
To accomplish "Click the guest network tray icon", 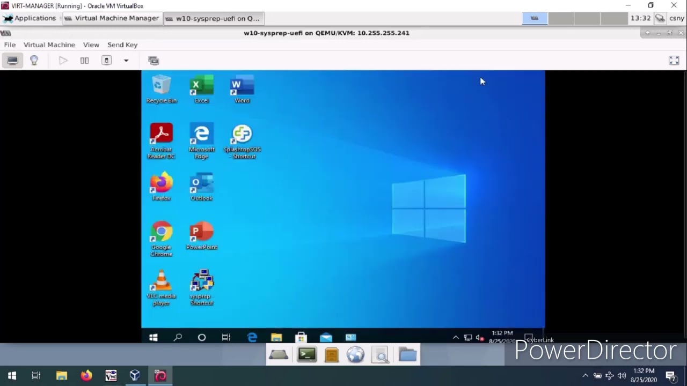I will tap(467, 337).
